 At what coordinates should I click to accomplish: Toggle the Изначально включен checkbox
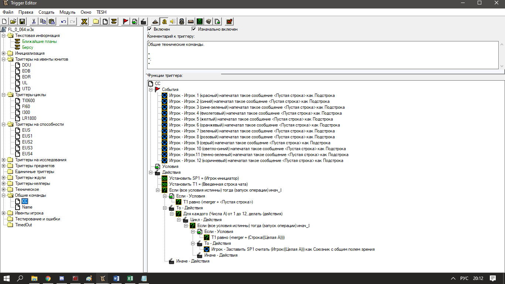click(194, 29)
